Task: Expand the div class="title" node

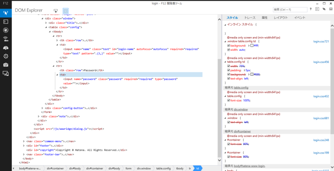Action: tap(46, 23)
